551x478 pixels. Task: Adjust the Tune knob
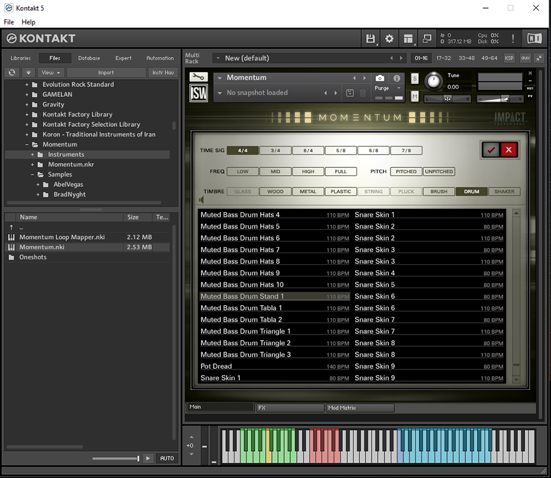tap(433, 82)
